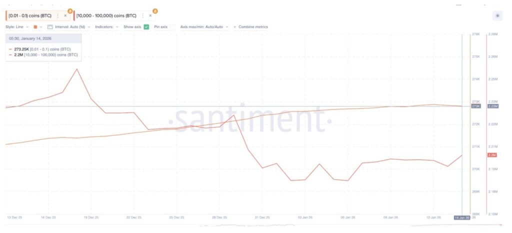Enable the Pin axis checkbox
The width and height of the screenshot is (512, 233).
click(x=172, y=26)
